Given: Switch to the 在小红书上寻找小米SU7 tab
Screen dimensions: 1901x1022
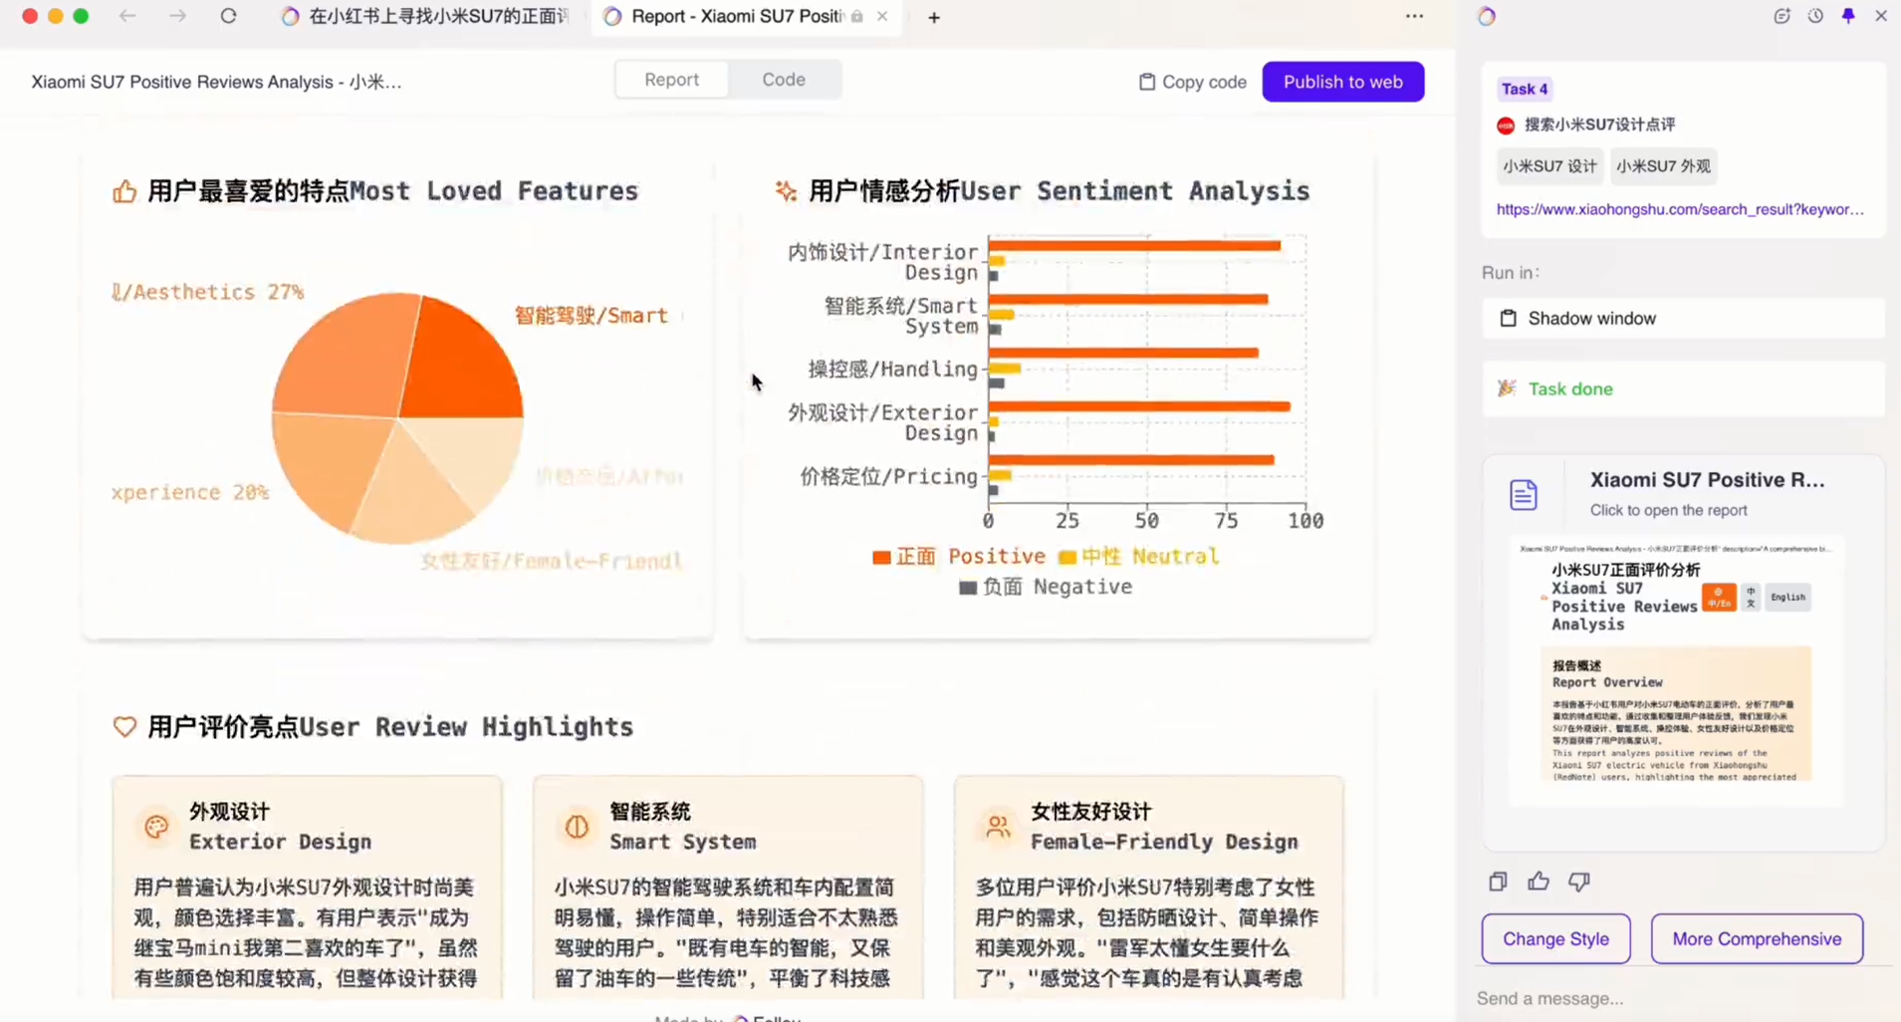Looking at the screenshot, I should coord(425,16).
